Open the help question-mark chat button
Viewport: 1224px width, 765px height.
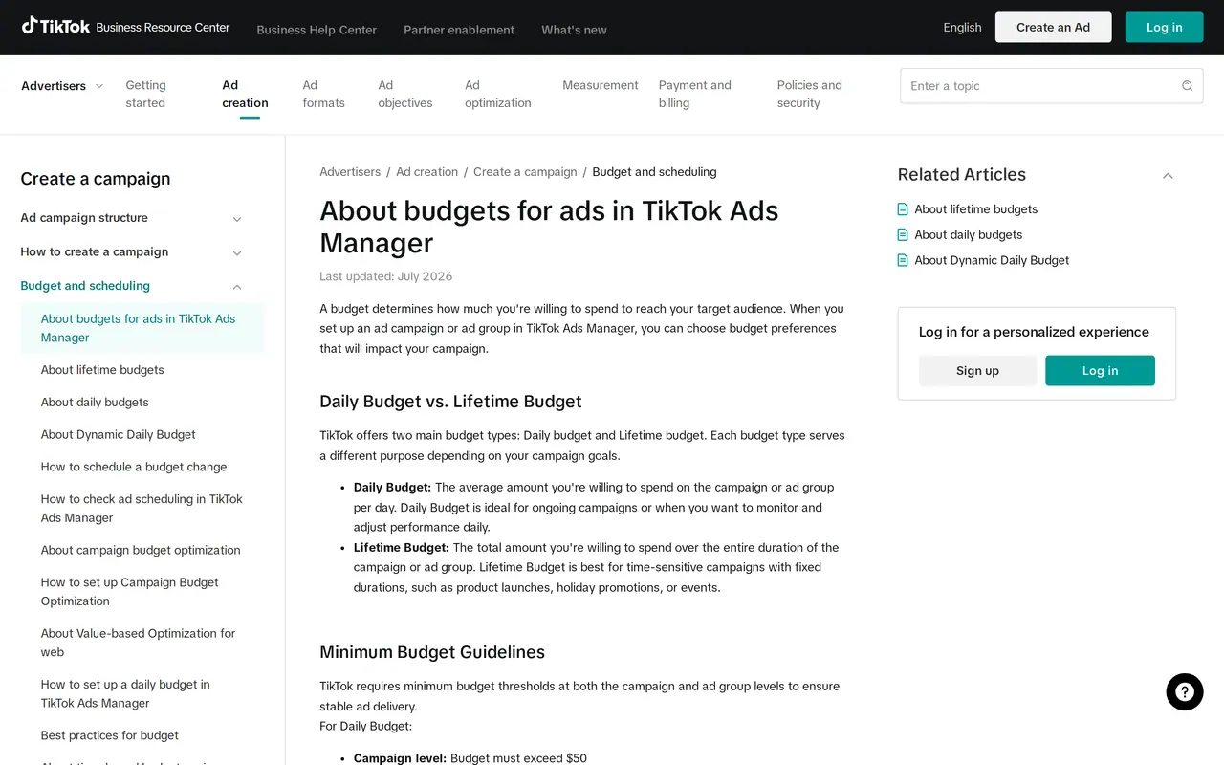pyautogui.click(x=1185, y=692)
